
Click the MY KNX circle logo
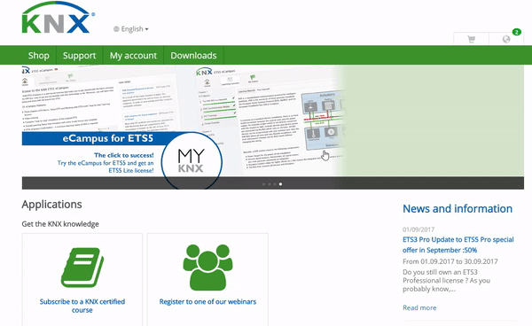[x=191, y=161]
